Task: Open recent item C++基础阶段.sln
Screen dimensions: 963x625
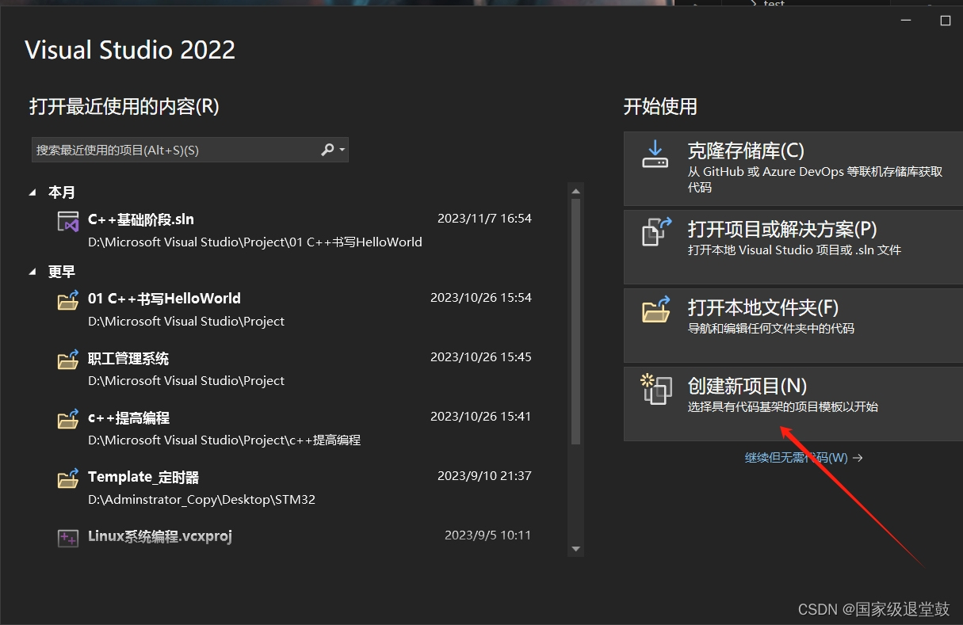Action: (295, 230)
